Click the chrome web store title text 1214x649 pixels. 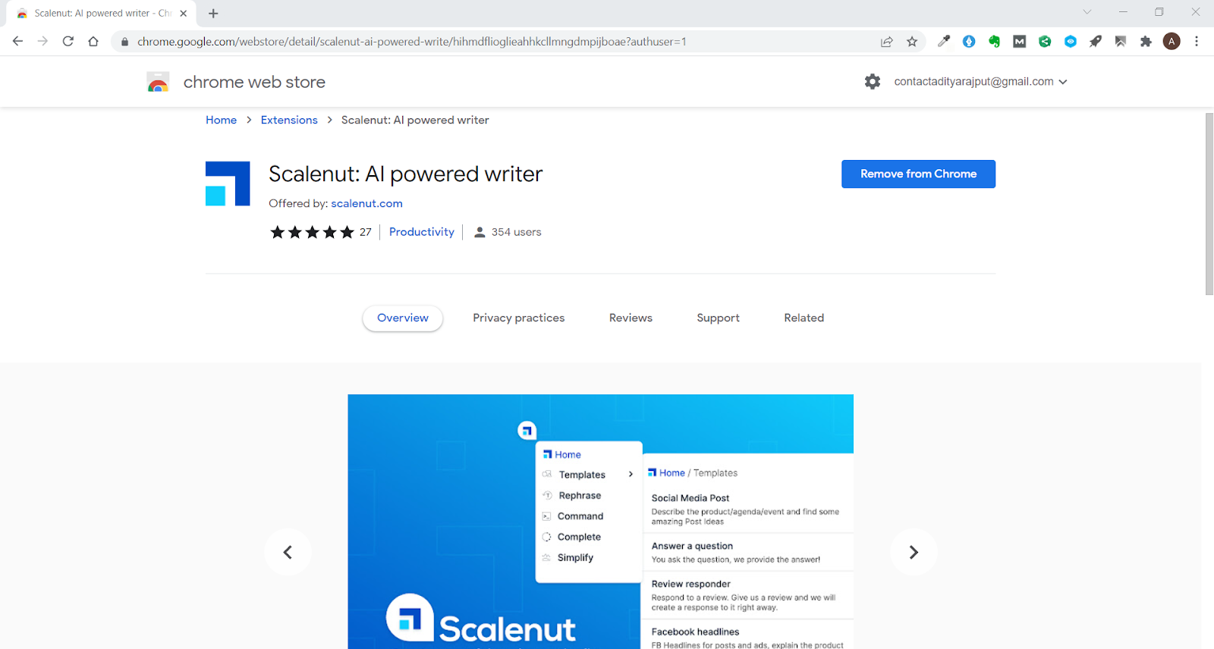pyautogui.click(x=254, y=82)
